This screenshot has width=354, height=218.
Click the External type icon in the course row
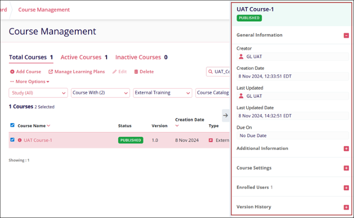point(211,140)
